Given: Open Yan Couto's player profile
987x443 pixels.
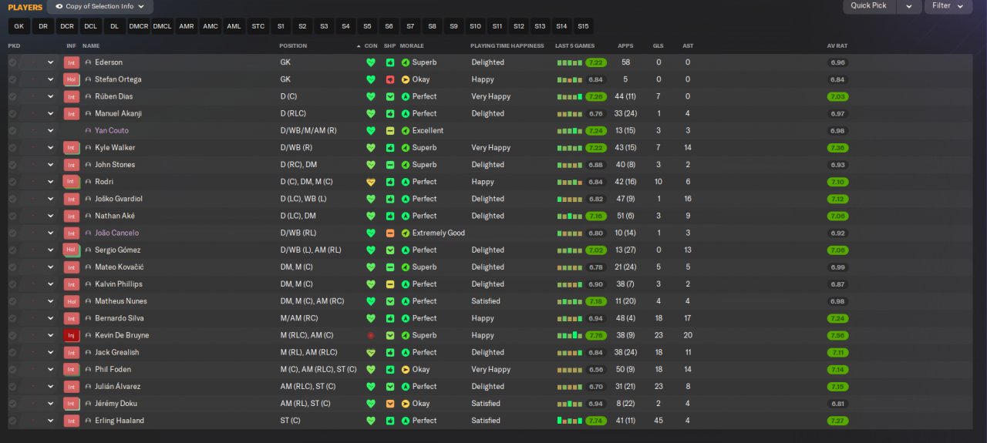Looking at the screenshot, I should [x=112, y=131].
